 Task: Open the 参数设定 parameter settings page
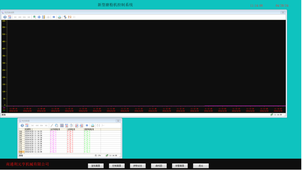coord(138,166)
